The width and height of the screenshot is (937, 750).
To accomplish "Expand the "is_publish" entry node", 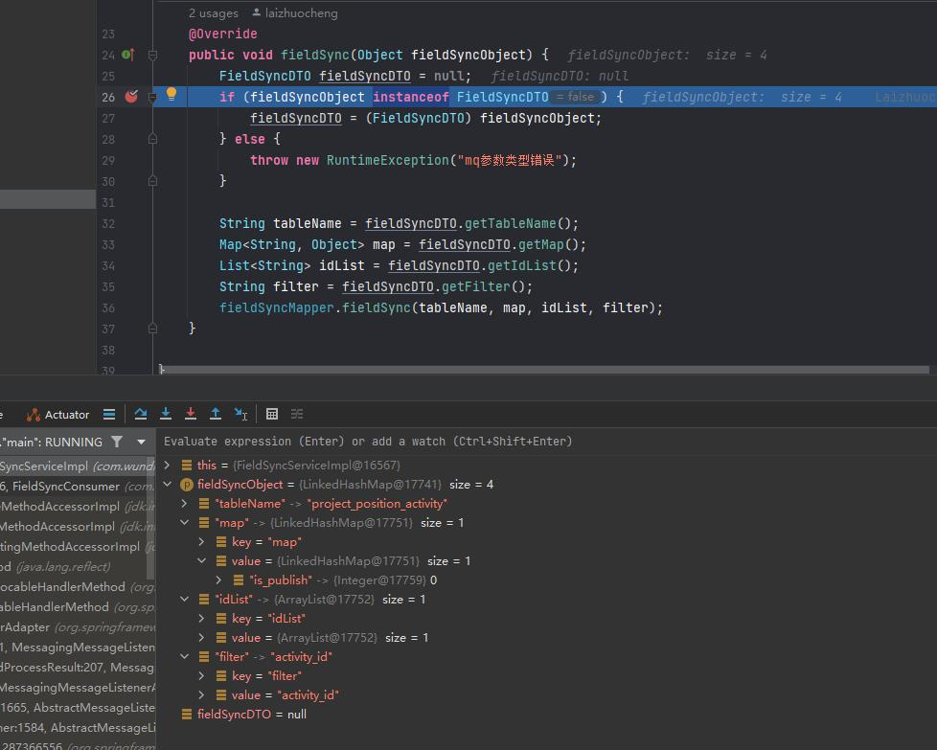I will click(218, 580).
